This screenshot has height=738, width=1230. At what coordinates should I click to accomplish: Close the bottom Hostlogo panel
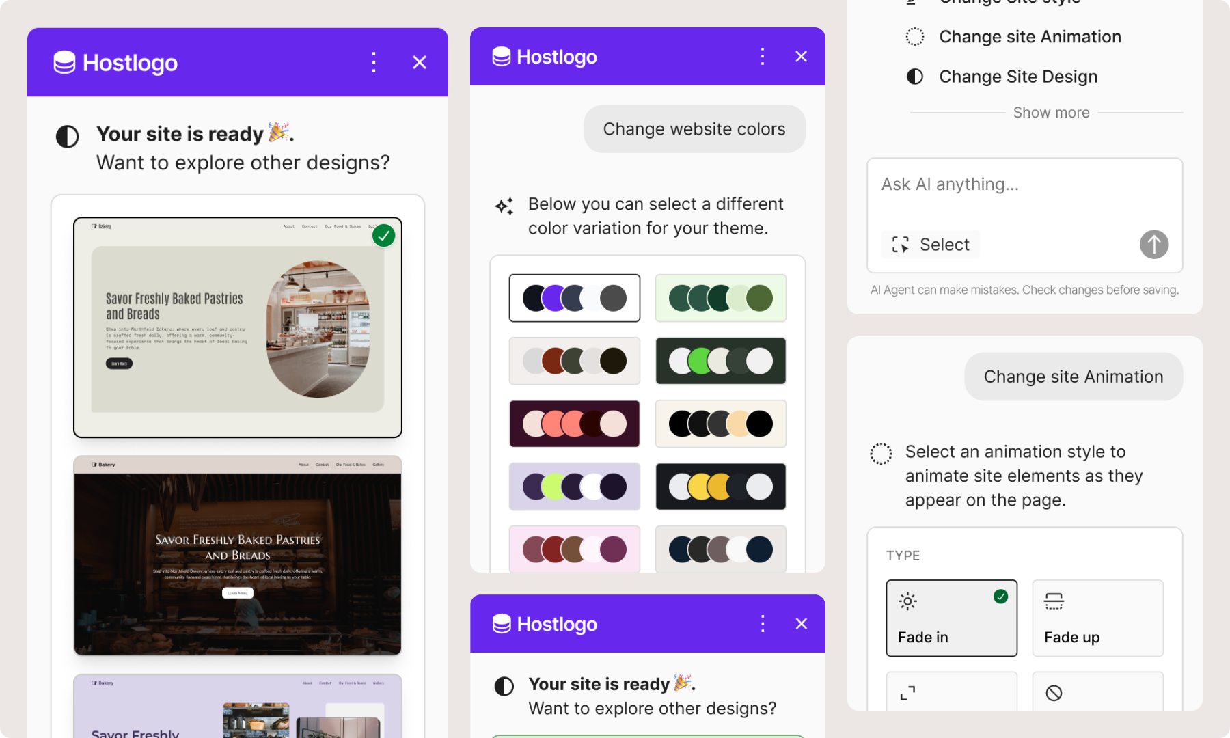point(802,624)
